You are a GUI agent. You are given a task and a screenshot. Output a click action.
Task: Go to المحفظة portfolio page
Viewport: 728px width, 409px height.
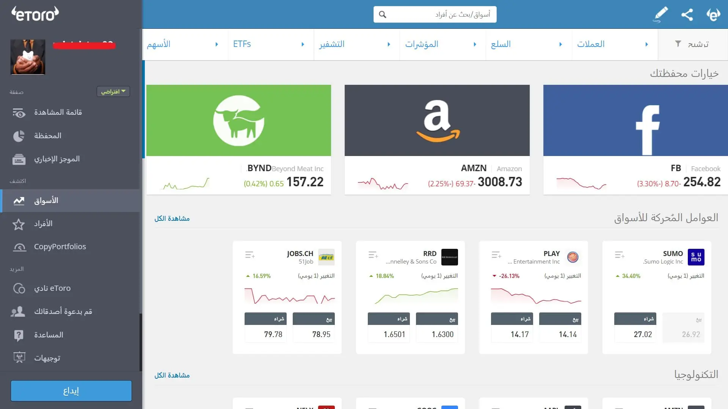tap(47, 136)
